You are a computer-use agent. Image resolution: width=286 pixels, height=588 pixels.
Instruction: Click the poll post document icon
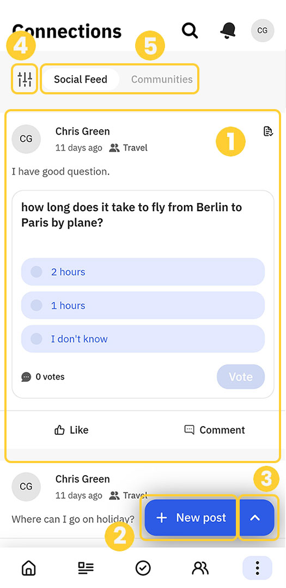click(x=268, y=131)
